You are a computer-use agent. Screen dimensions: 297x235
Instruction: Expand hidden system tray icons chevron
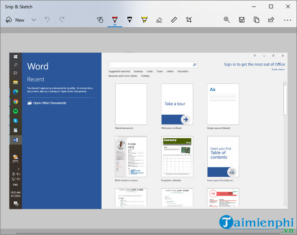pyautogui.click(x=18, y=169)
